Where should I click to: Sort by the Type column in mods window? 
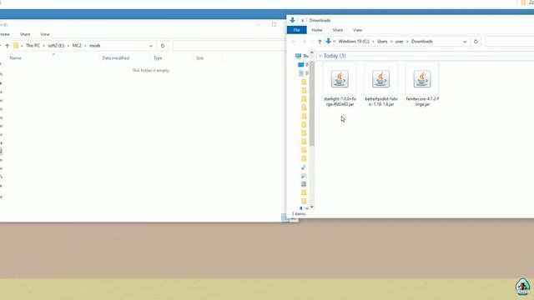coord(158,57)
